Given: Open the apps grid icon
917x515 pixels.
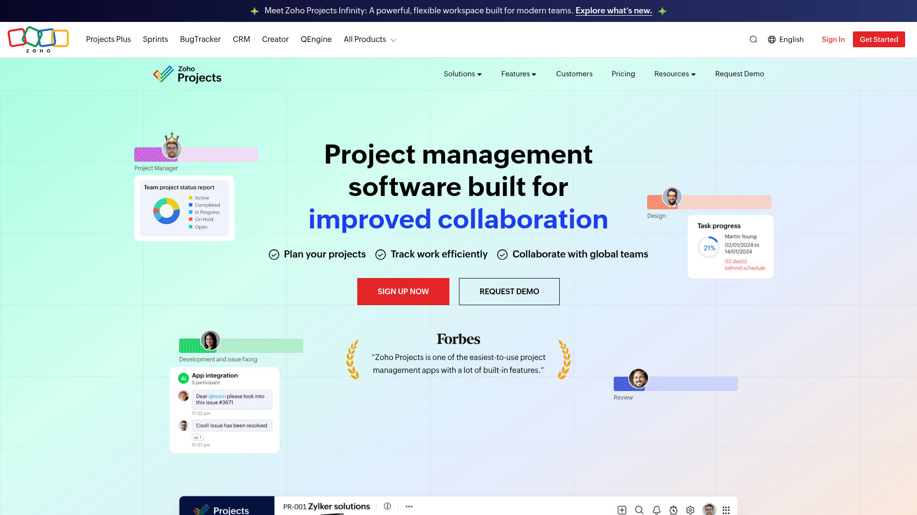Looking at the screenshot, I should pos(726,510).
